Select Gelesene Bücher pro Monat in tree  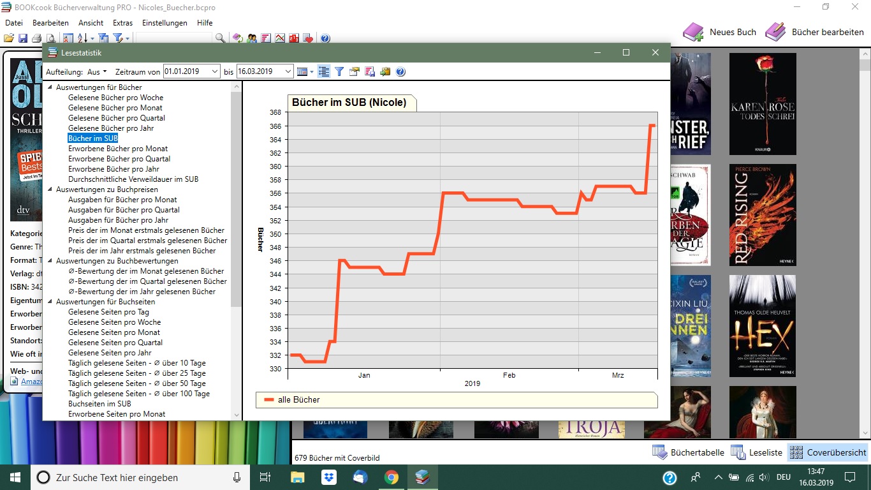(115, 108)
